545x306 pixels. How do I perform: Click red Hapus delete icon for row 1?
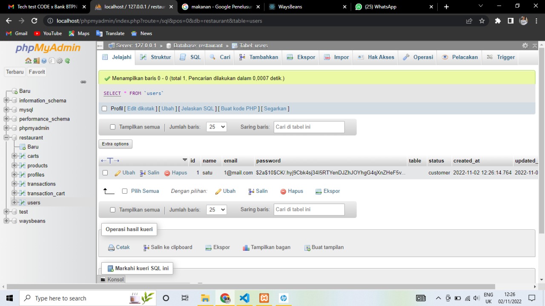(x=167, y=173)
